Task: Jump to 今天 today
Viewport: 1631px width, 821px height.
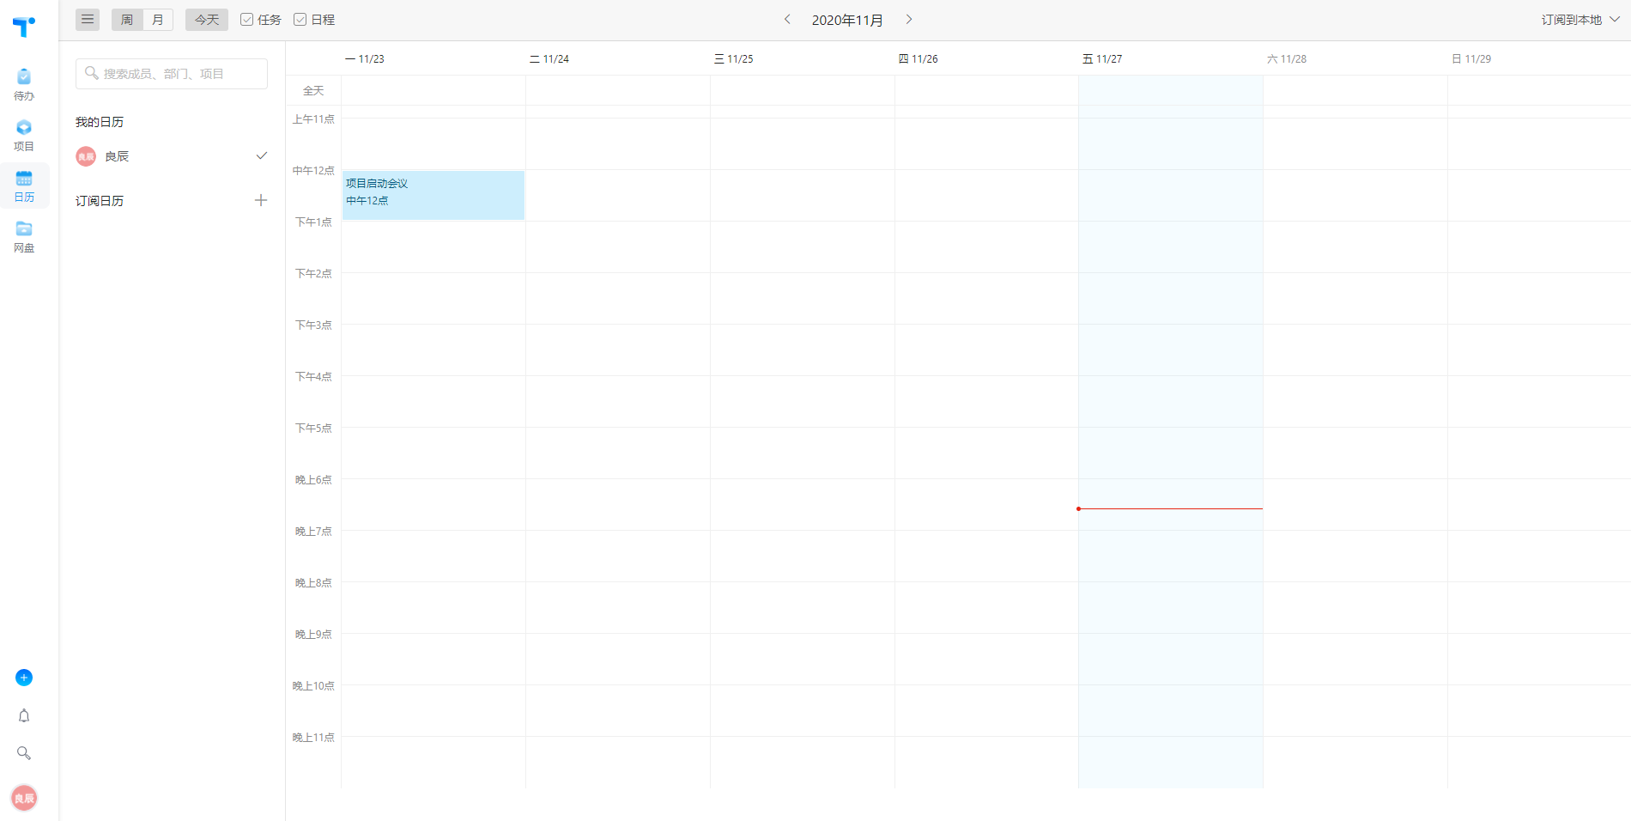Action: (207, 20)
